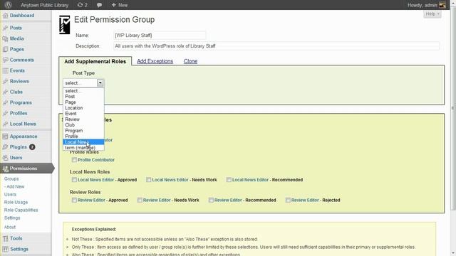Check Profile Contributor checkbox
The height and width of the screenshot is (256, 456).
coord(74,160)
